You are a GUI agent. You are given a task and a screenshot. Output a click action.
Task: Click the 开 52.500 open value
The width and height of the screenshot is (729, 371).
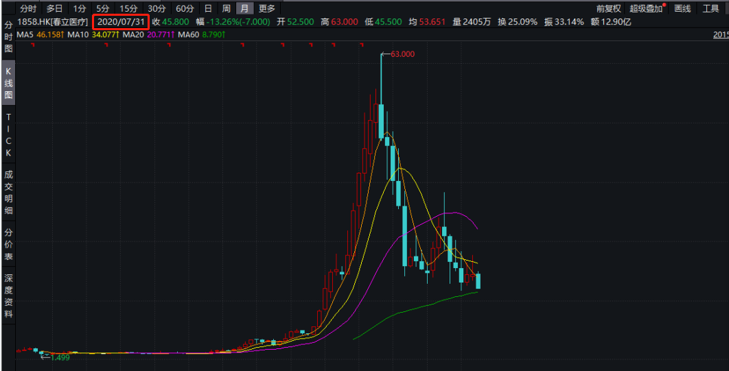[294, 22]
